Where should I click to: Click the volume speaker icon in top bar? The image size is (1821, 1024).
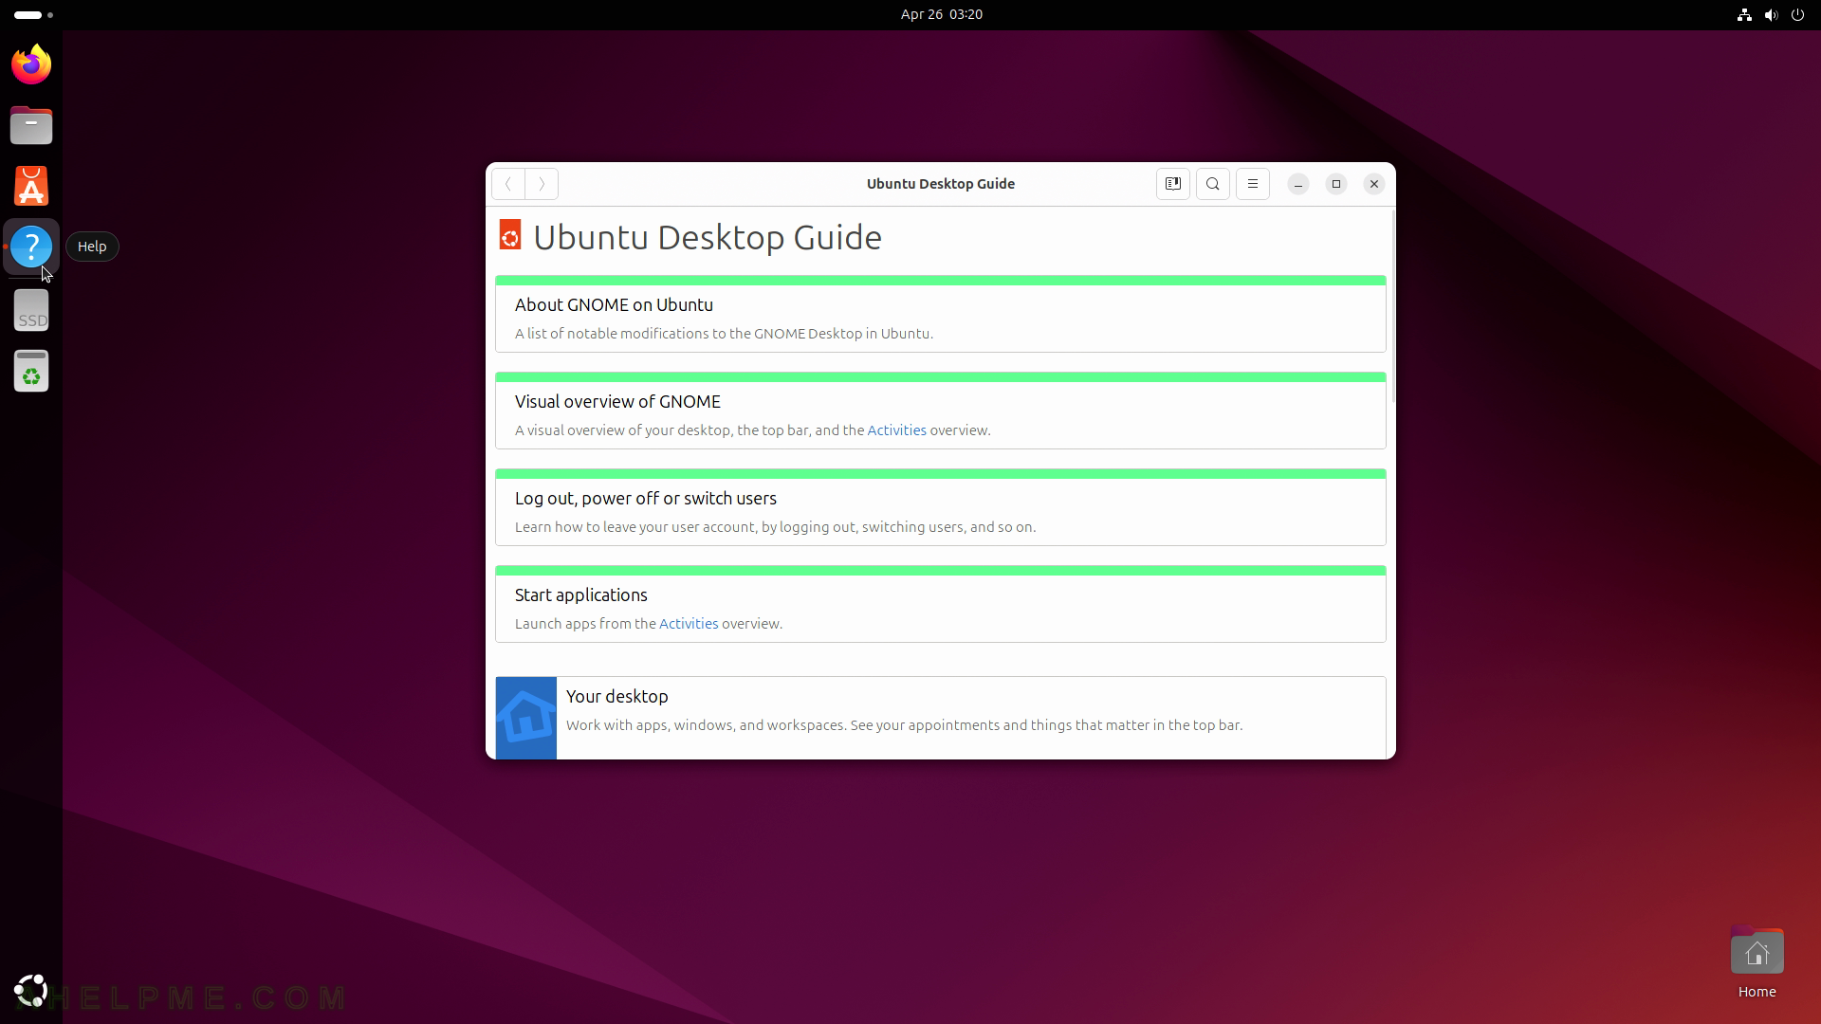(1771, 14)
